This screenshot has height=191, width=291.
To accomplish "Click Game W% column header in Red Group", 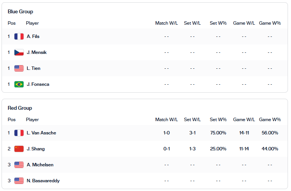I will coord(270,120).
